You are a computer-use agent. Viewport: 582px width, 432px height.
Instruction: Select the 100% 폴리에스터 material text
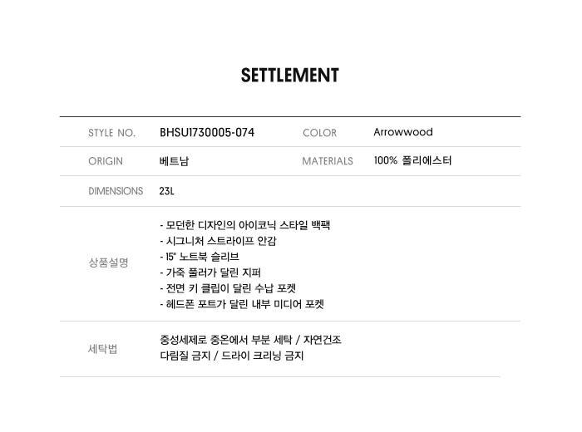coord(413,161)
